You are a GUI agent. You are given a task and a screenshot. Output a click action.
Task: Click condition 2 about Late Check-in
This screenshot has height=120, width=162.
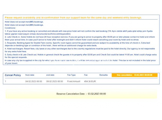tap(80, 38)
